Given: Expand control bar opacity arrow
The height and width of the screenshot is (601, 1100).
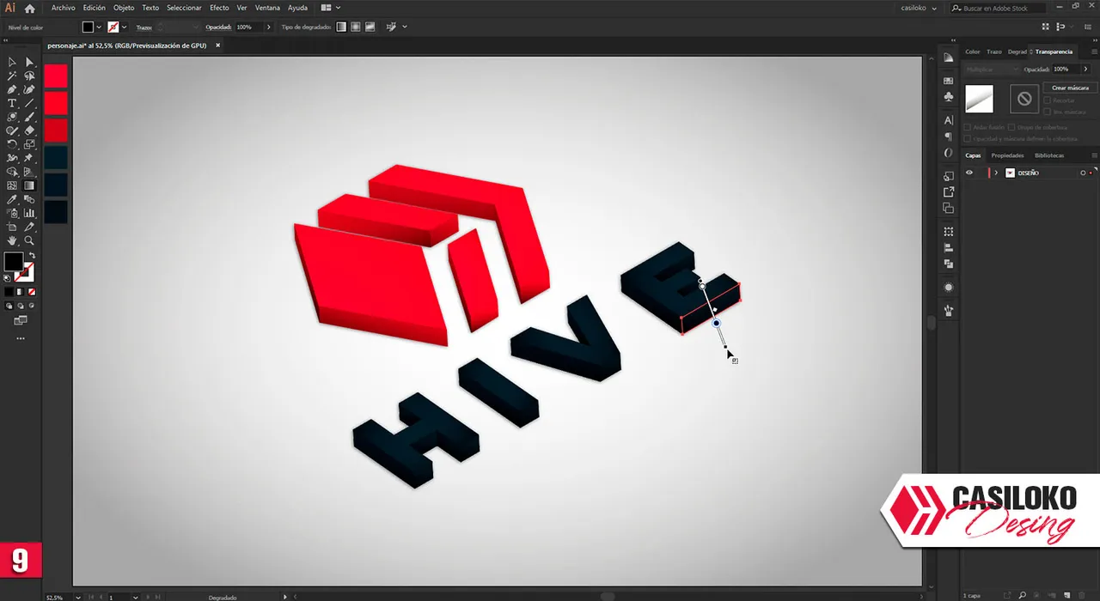Looking at the screenshot, I should tap(269, 27).
